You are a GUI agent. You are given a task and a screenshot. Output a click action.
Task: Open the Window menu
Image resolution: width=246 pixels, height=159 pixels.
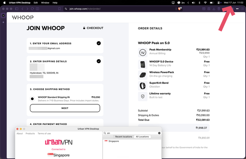(45, 3)
